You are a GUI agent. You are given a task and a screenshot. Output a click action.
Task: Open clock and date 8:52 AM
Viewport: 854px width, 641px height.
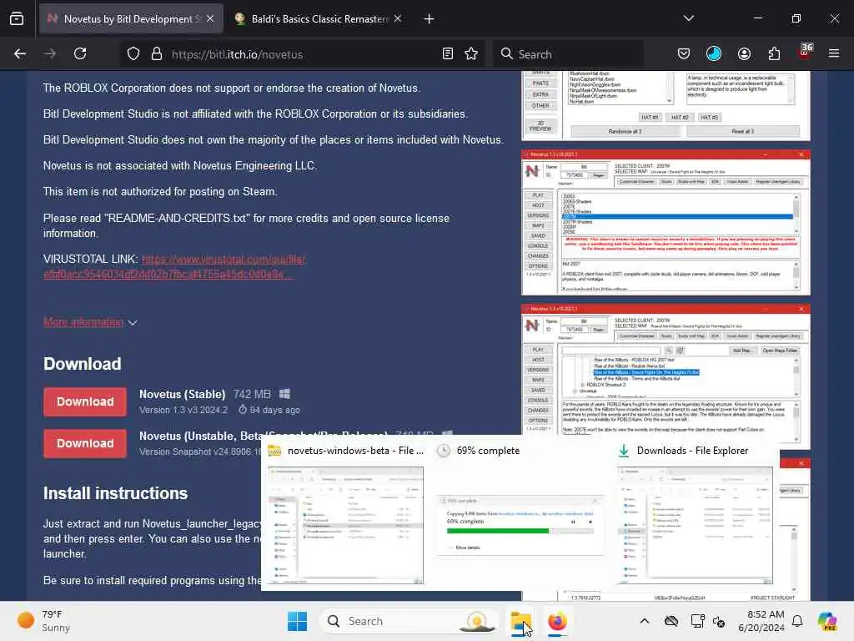point(761,621)
